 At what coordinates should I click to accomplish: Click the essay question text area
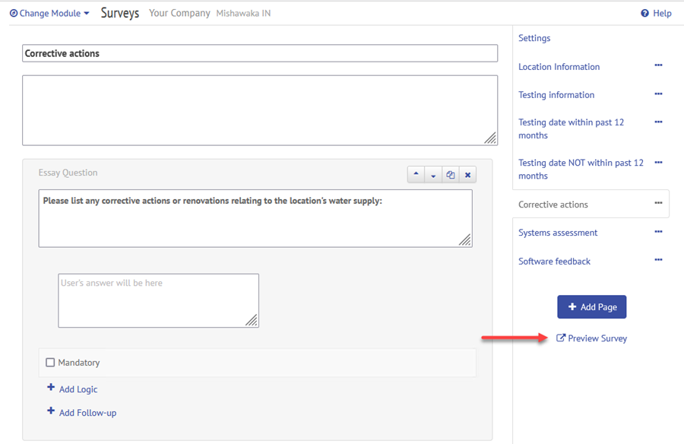(255, 218)
